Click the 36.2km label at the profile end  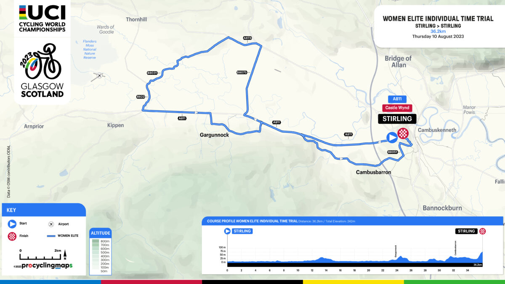477,265
